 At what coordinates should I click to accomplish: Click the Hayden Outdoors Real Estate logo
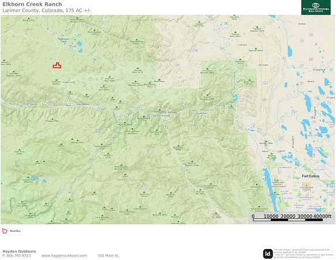[x=316, y=8]
